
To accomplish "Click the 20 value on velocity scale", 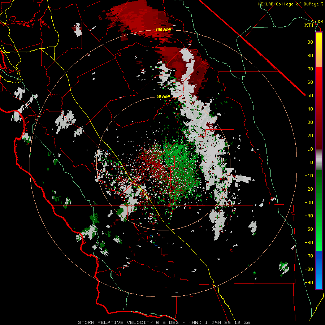I will coord(310,135).
